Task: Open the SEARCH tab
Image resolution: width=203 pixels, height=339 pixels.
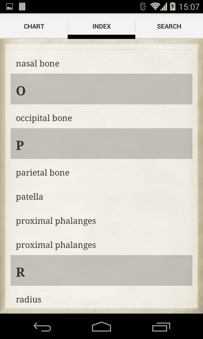Action: (x=169, y=26)
